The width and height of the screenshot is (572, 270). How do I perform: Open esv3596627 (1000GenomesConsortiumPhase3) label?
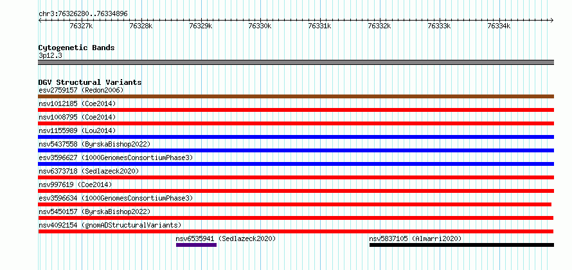[116, 157]
